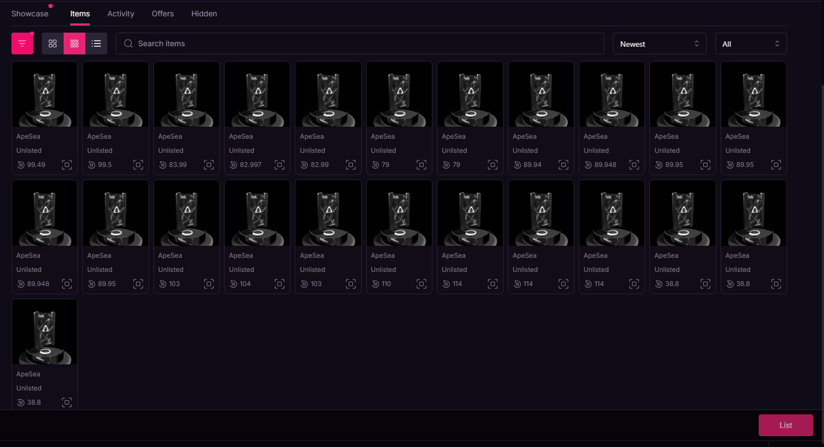
Task: Open the filter panel with the pink filter button
Action: (22, 43)
